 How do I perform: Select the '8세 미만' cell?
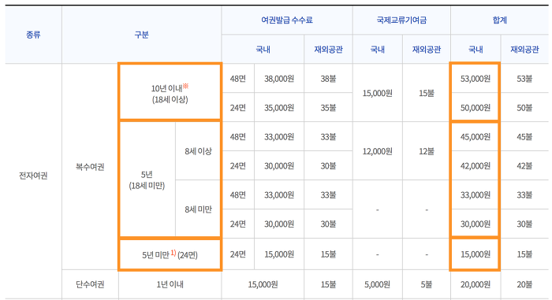point(198,209)
